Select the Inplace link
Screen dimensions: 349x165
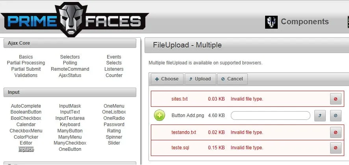[x=26, y=149]
